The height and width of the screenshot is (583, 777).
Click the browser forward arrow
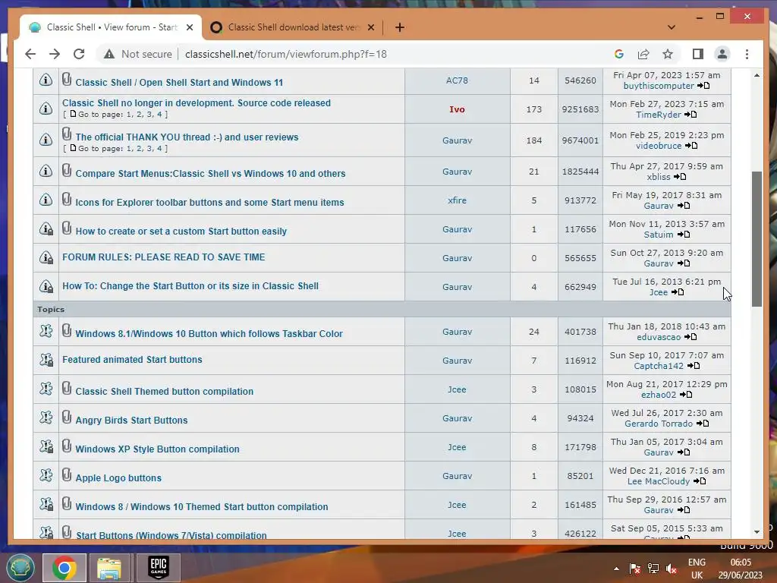pyautogui.click(x=55, y=54)
